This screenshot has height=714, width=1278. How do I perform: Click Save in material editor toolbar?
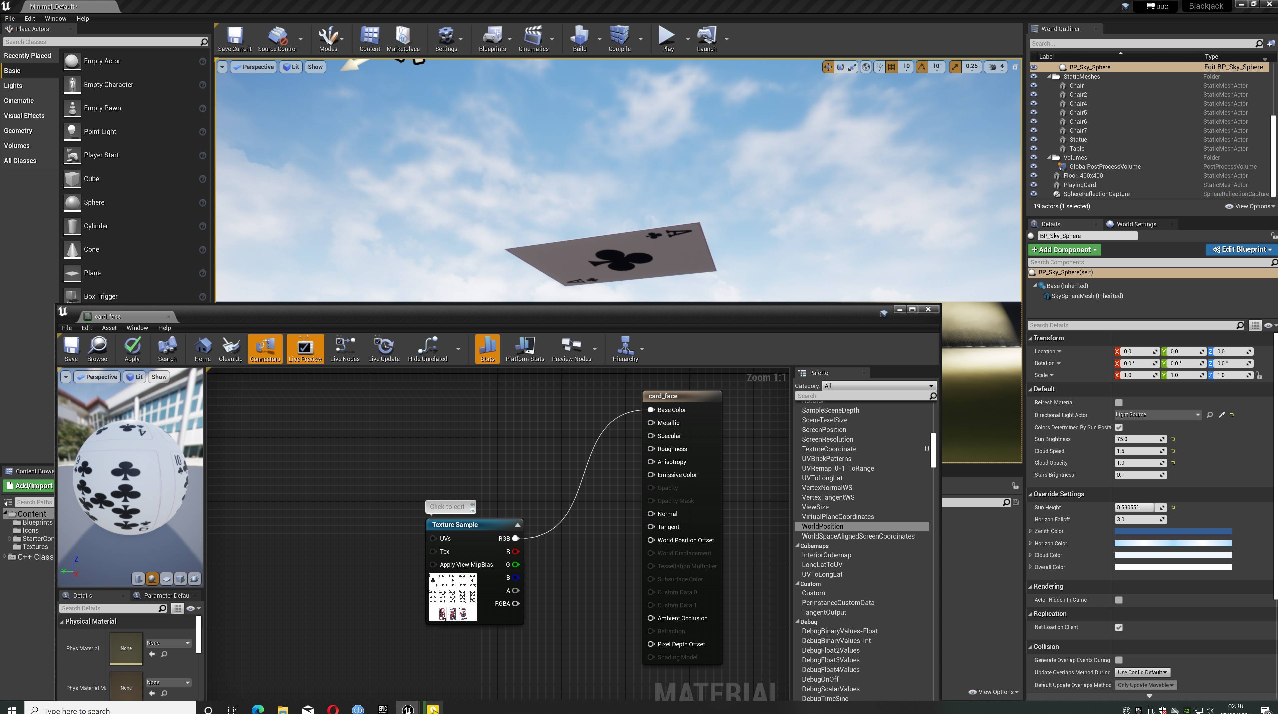pos(71,349)
